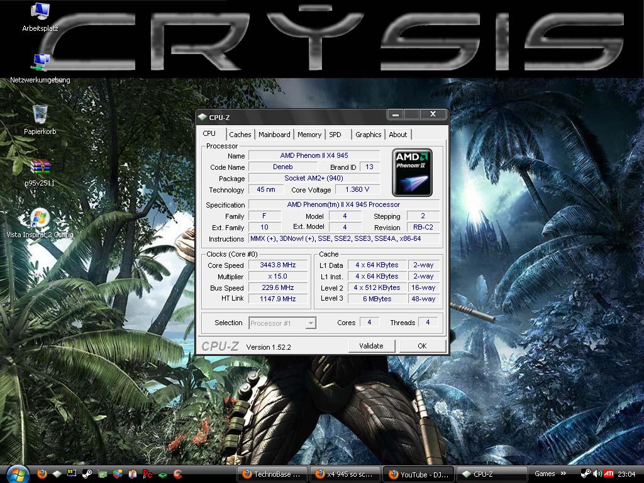
Task: Launch Firefox from the quick launch bar
Action: coord(42,474)
